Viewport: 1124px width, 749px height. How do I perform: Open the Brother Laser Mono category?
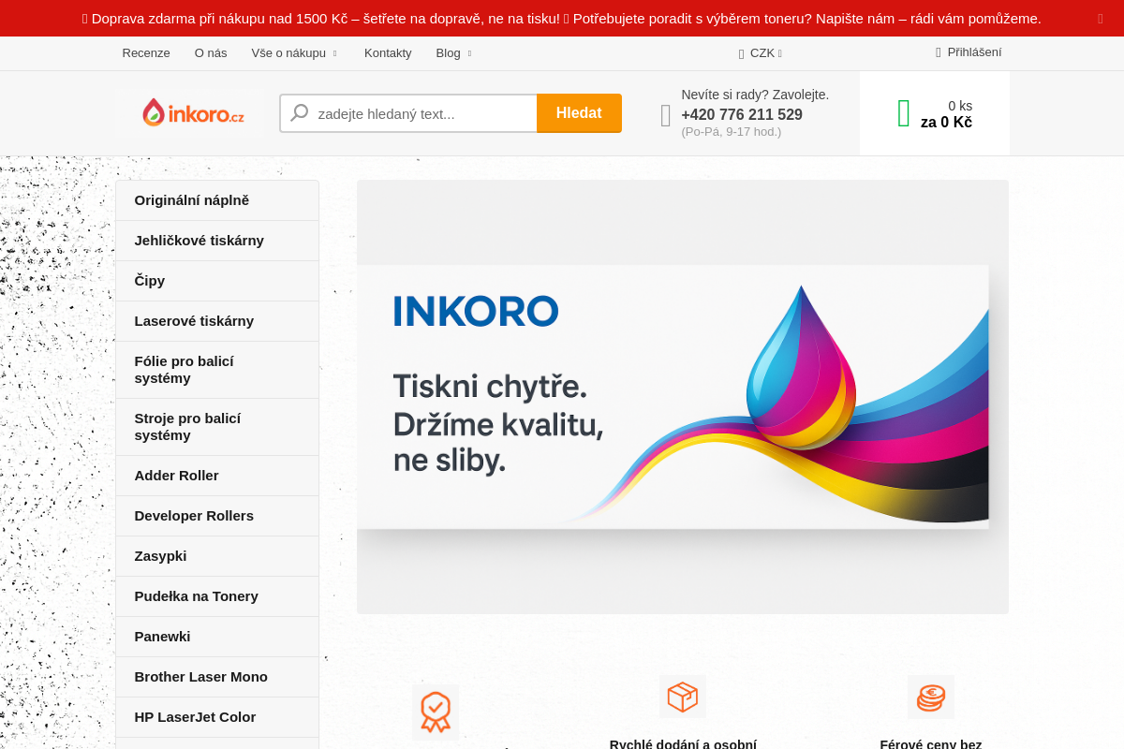[x=217, y=677]
